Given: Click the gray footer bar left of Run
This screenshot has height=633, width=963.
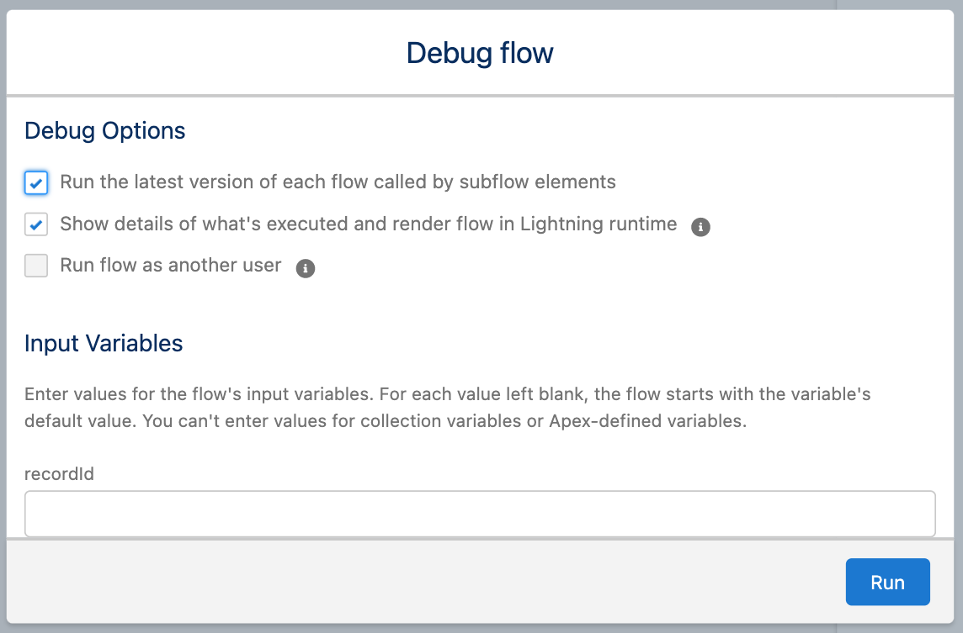Looking at the screenshot, I should point(423,582).
